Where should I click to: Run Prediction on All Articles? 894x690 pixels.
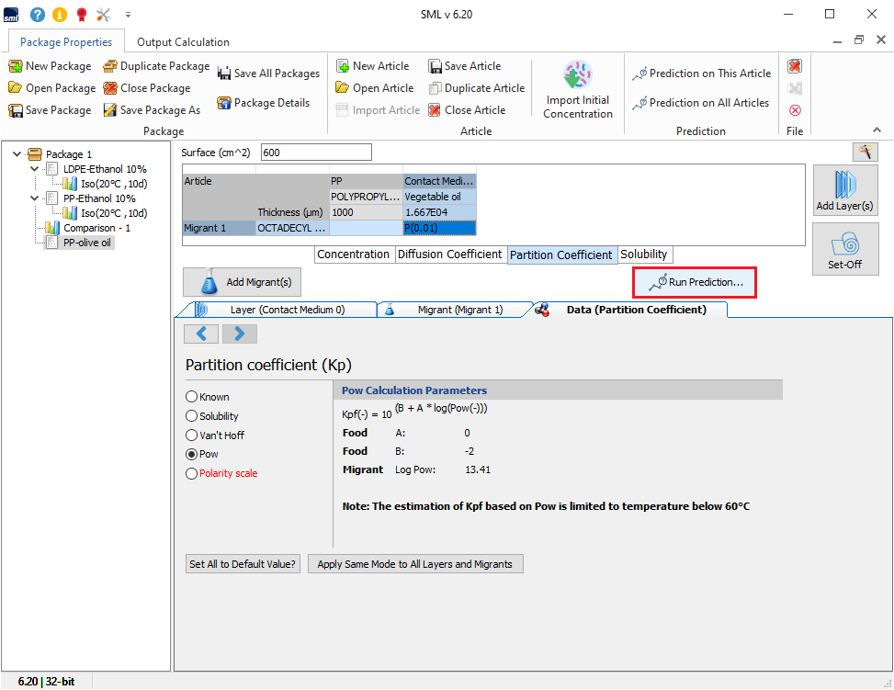tap(701, 103)
